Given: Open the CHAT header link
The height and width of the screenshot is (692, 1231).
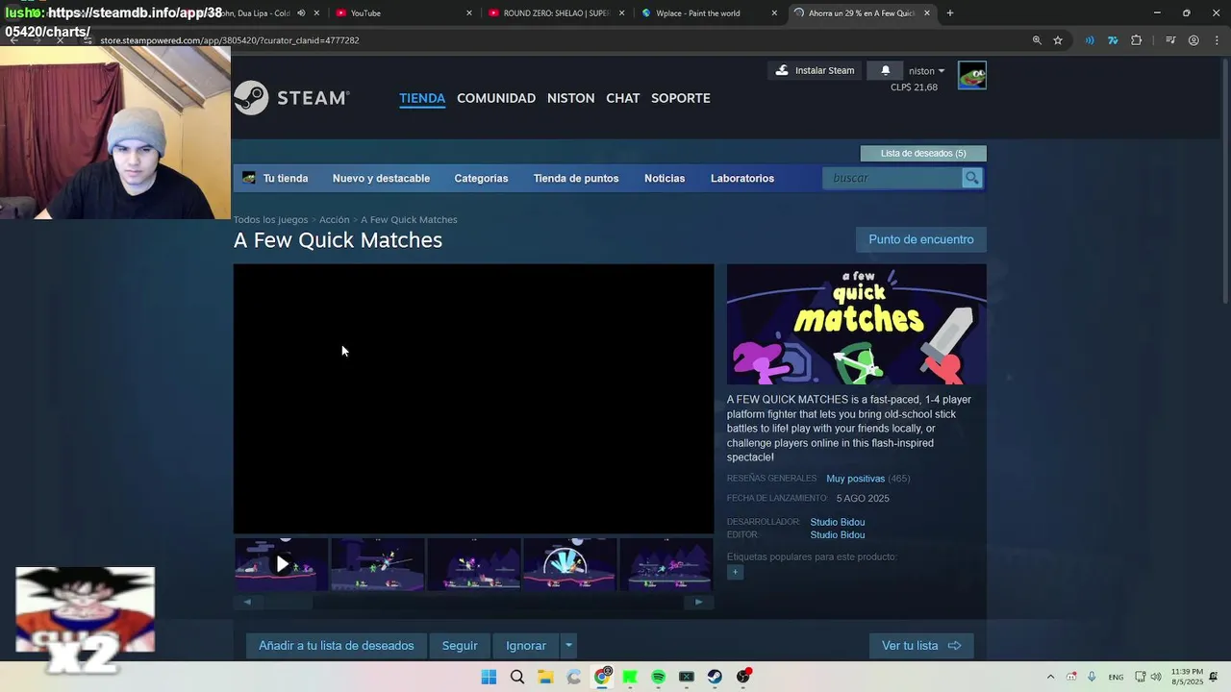Looking at the screenshot, I should pos(622,98).
